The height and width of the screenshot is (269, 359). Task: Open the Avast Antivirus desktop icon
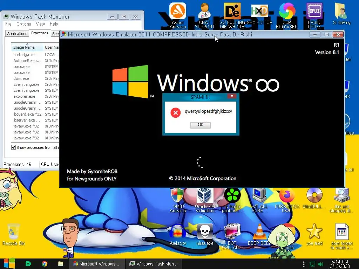click(178, 15)
